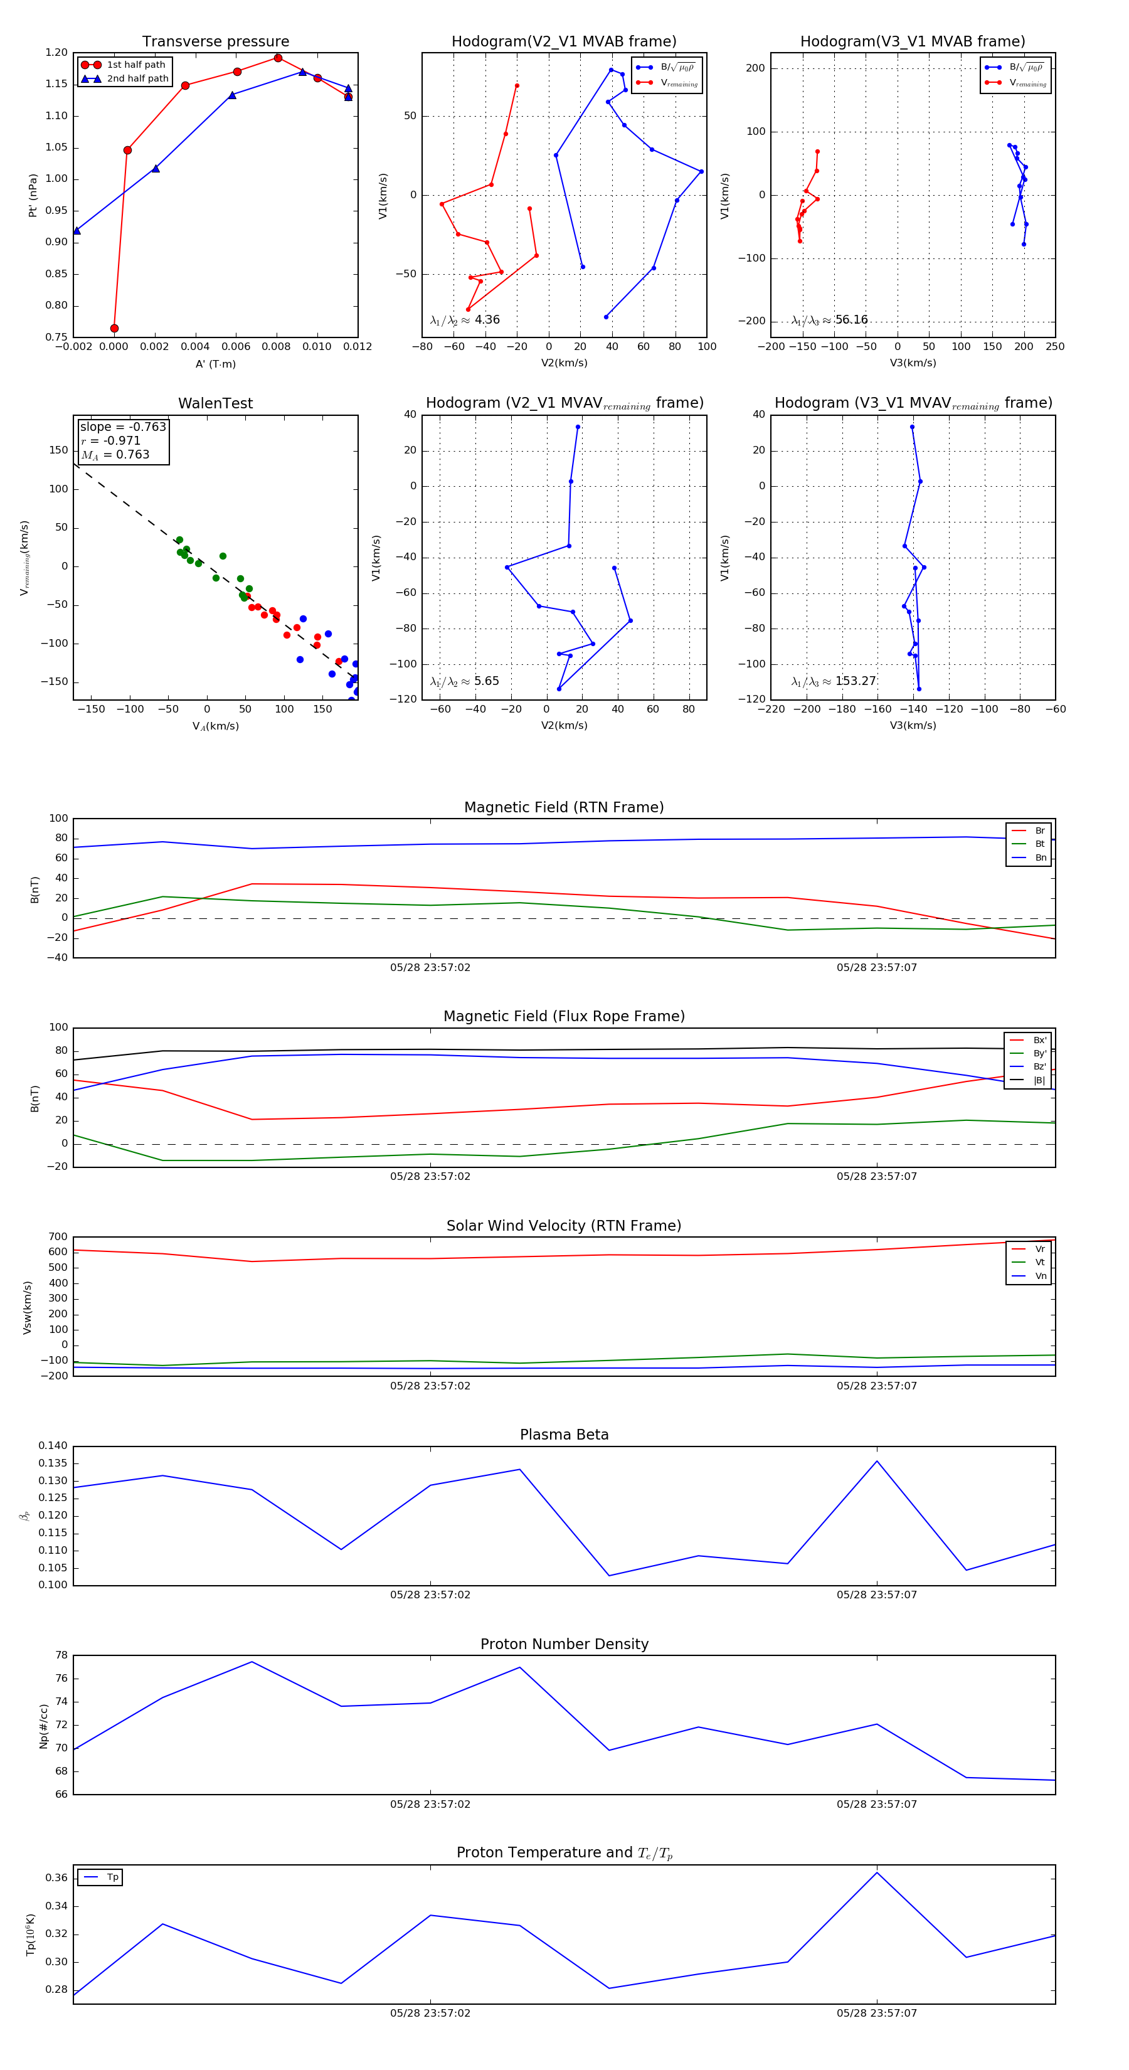Screen dimensions: 1129x2070
Task: Click the eigenvalue ratio value 56.16
Action: click(851, 320)
